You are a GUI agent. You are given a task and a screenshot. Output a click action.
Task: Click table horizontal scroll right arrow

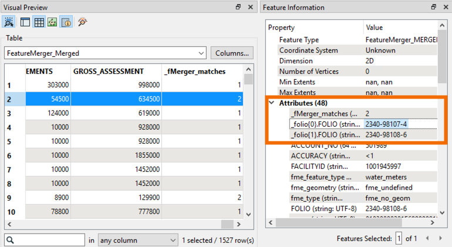(238, 224)
